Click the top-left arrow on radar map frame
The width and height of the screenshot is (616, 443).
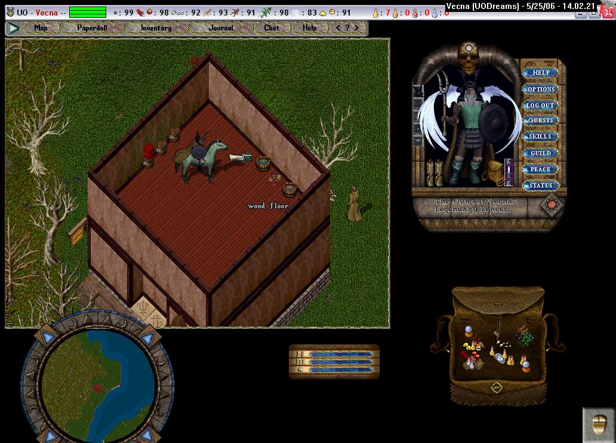pos(48,338)
